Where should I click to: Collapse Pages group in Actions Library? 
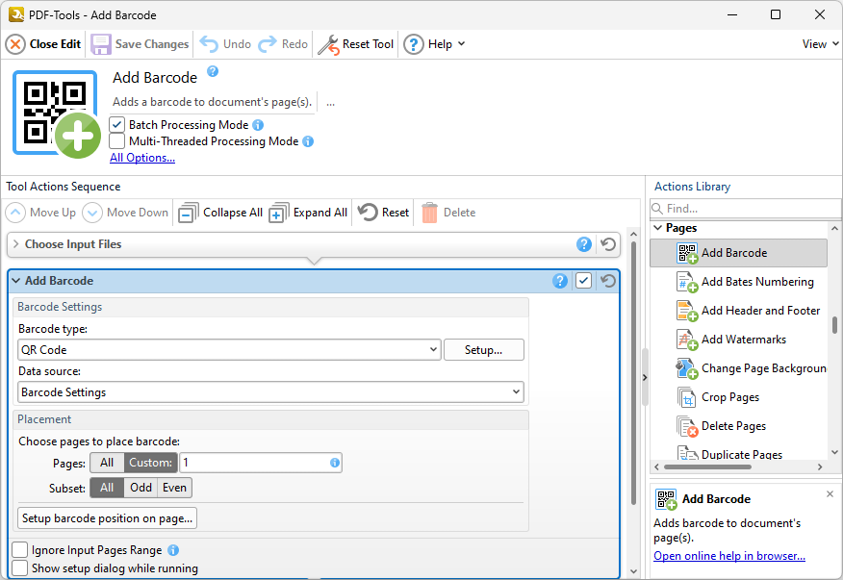point(658,228)
